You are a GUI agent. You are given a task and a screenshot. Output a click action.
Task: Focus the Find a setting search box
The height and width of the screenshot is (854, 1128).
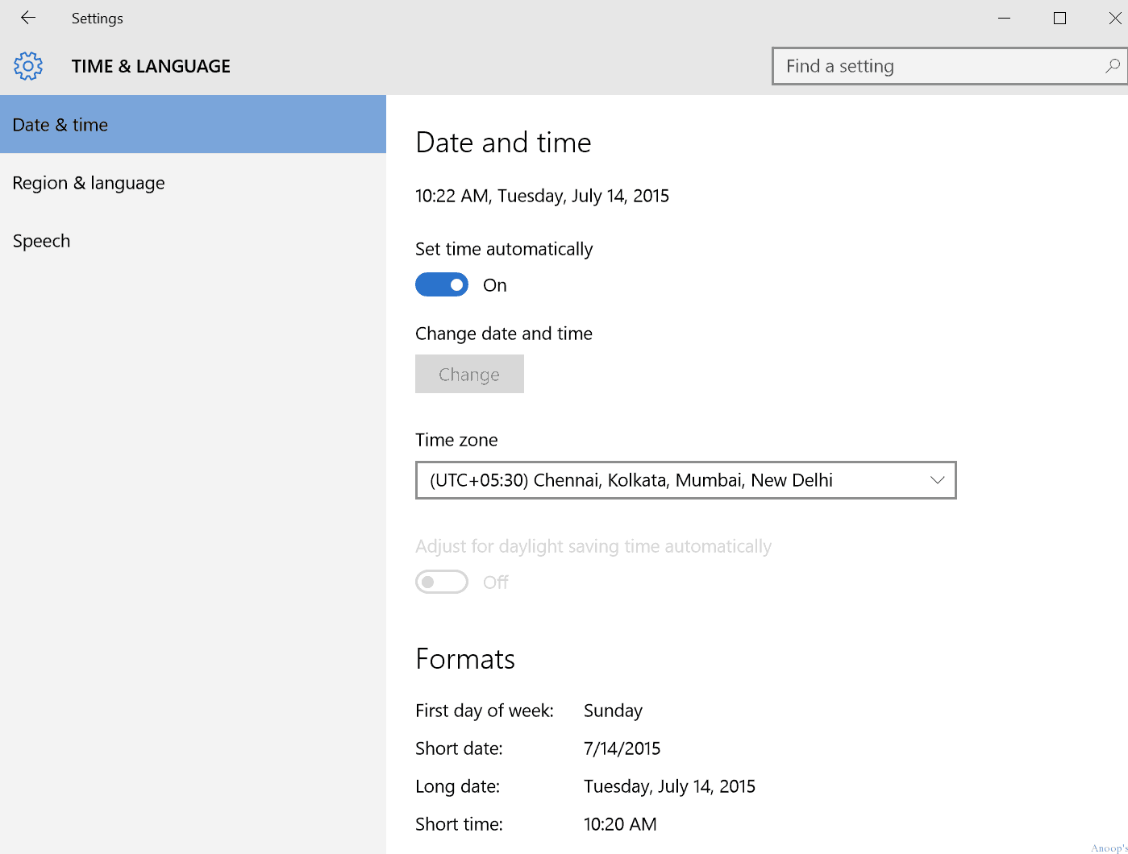950,66
